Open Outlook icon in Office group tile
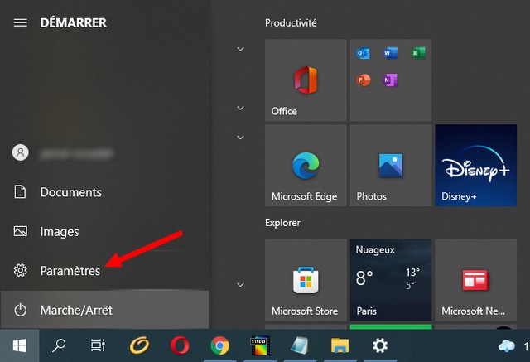The image size is (530, 362). click(363, 53)
